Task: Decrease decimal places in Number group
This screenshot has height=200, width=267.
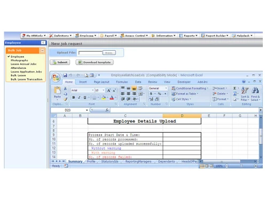Action: point(157,99)
